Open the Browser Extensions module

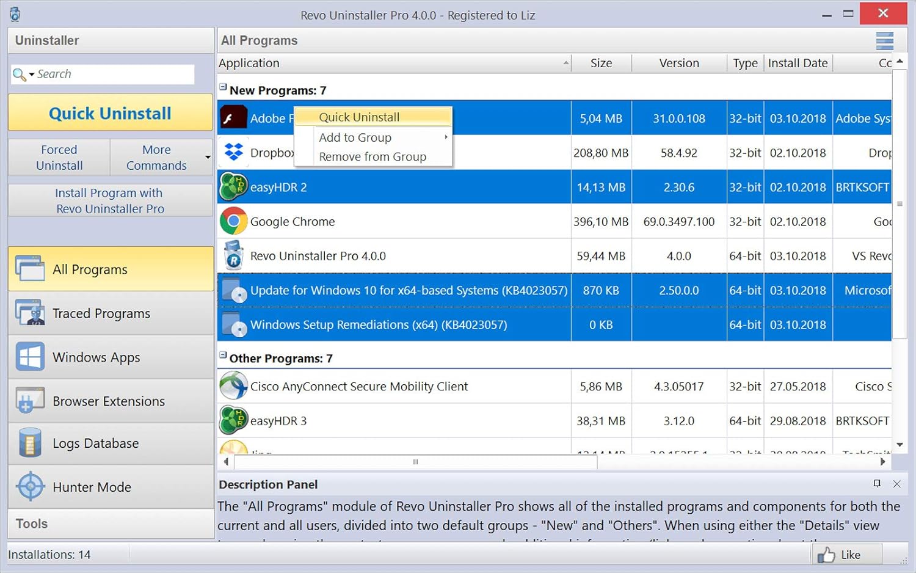[x=111, y=401]
